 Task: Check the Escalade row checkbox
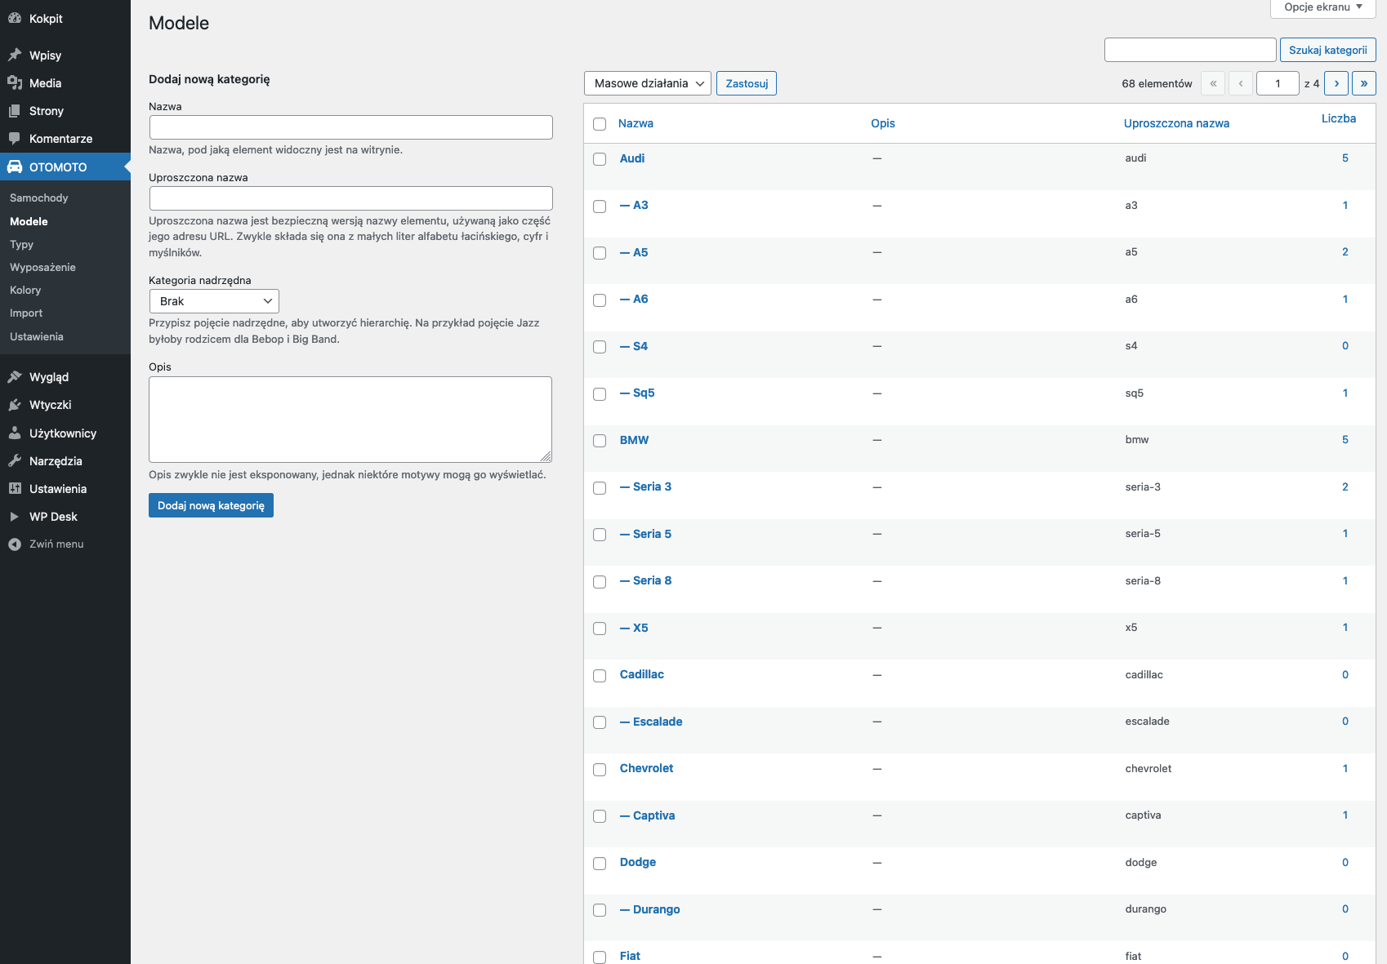(x=600, y=722)
